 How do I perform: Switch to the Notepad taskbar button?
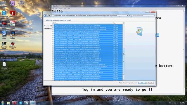point(27,103)
